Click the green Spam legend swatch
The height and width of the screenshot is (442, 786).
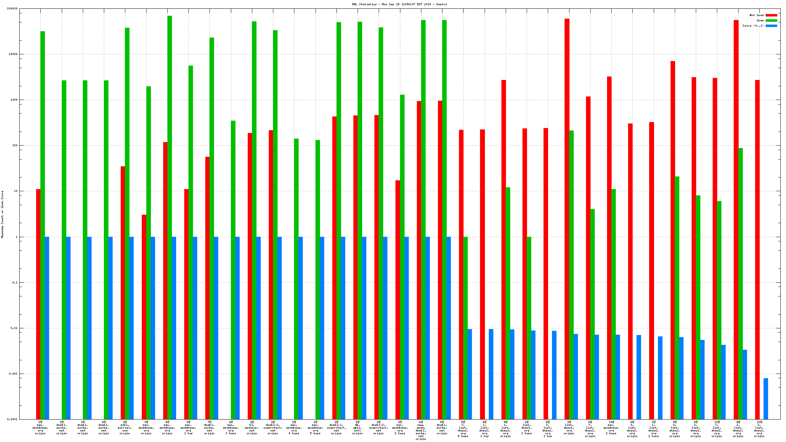[x=771, y=20]
